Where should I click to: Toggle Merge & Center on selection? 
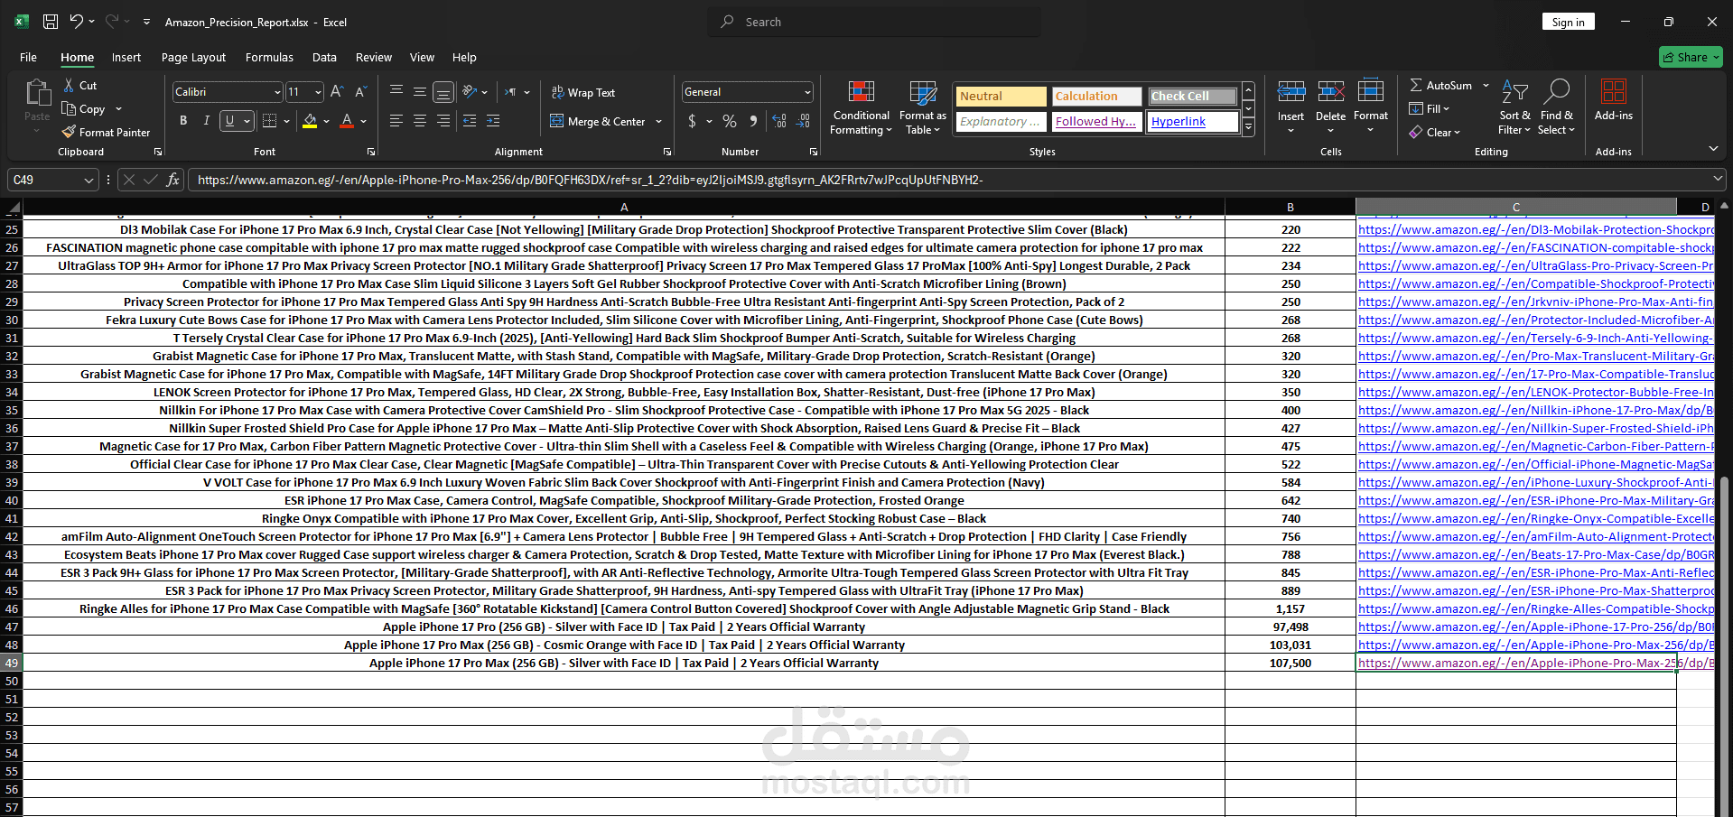(x=598, y=121)
